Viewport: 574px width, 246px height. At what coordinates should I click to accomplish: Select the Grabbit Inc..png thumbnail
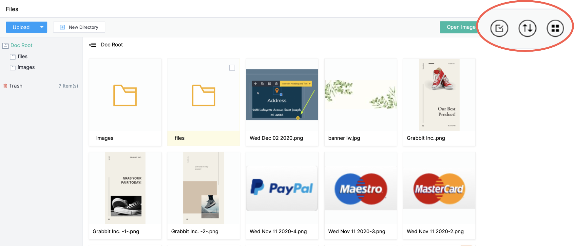(x=439, y=95)
